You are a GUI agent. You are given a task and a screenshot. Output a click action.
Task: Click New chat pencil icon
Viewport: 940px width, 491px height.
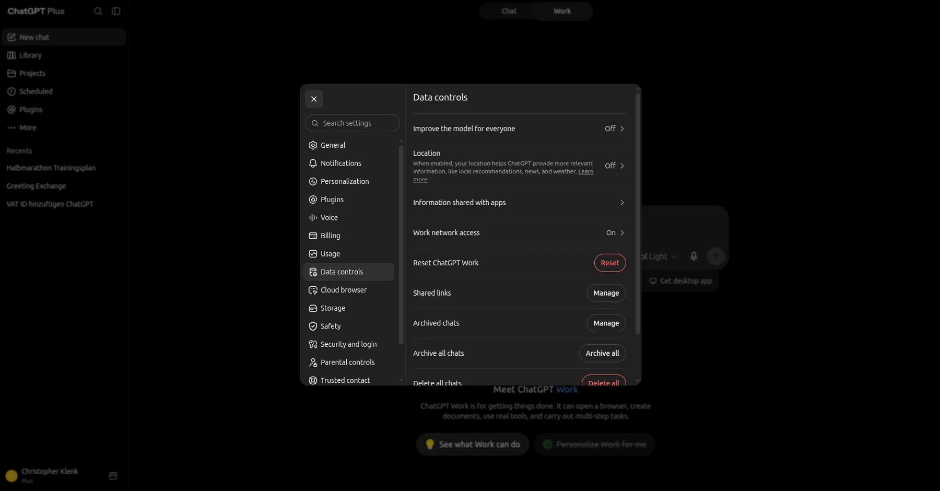tap(11, 37)
